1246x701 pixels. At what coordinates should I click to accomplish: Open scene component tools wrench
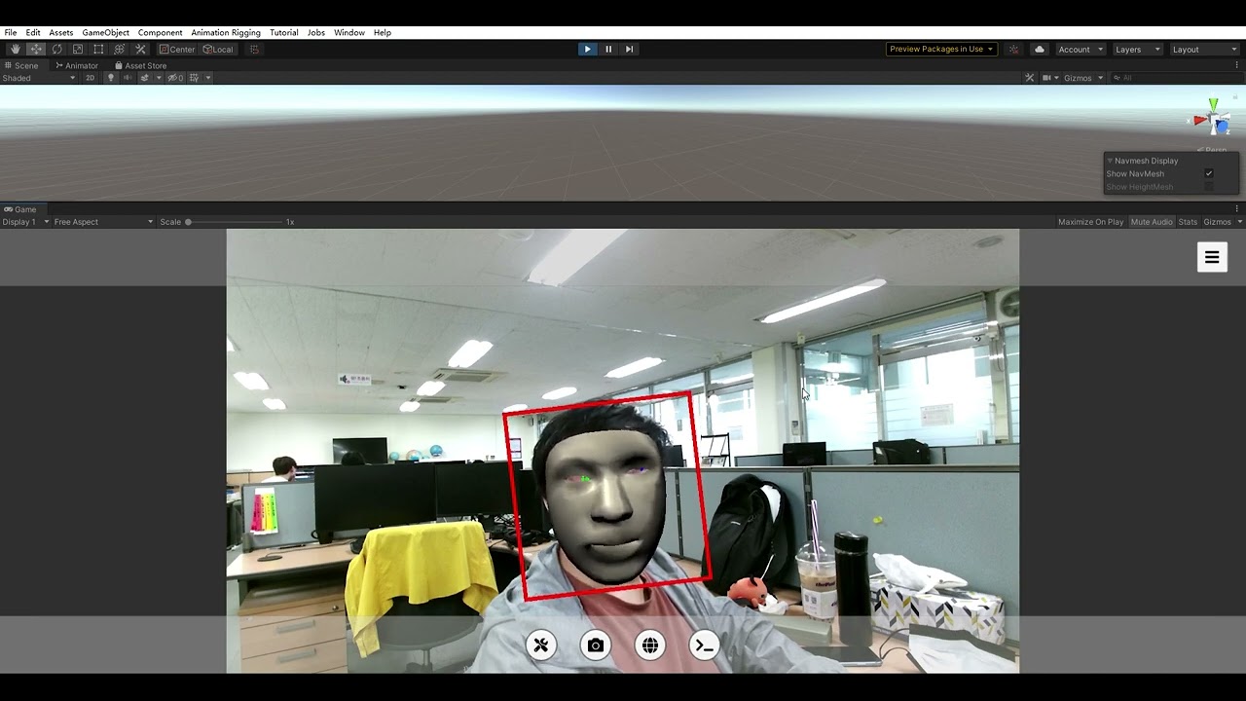click(x=1030, y=78)
